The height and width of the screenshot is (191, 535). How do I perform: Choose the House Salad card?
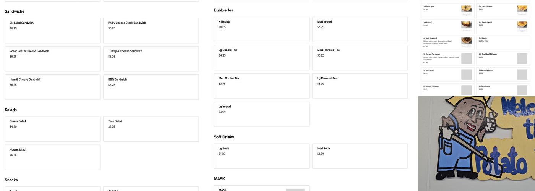pos(52,157)
